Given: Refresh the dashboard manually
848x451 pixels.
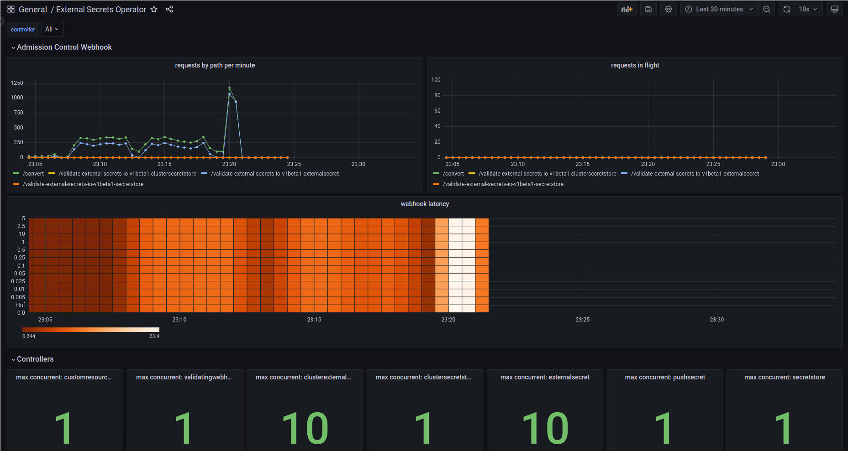Looking at the screenshot, I should (x=786, y=9).
